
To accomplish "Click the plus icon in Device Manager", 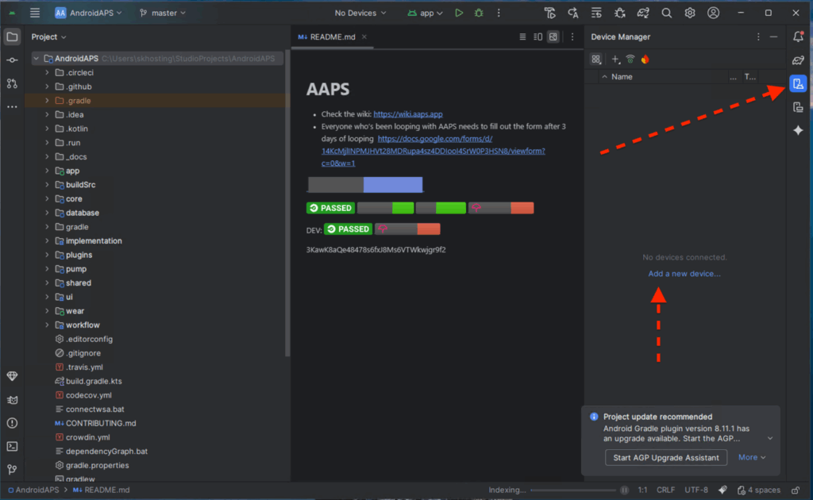I will tap(615, 60).
